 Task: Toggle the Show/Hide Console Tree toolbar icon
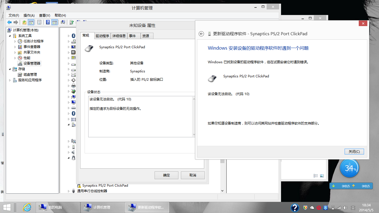click(x=31, y=22)
